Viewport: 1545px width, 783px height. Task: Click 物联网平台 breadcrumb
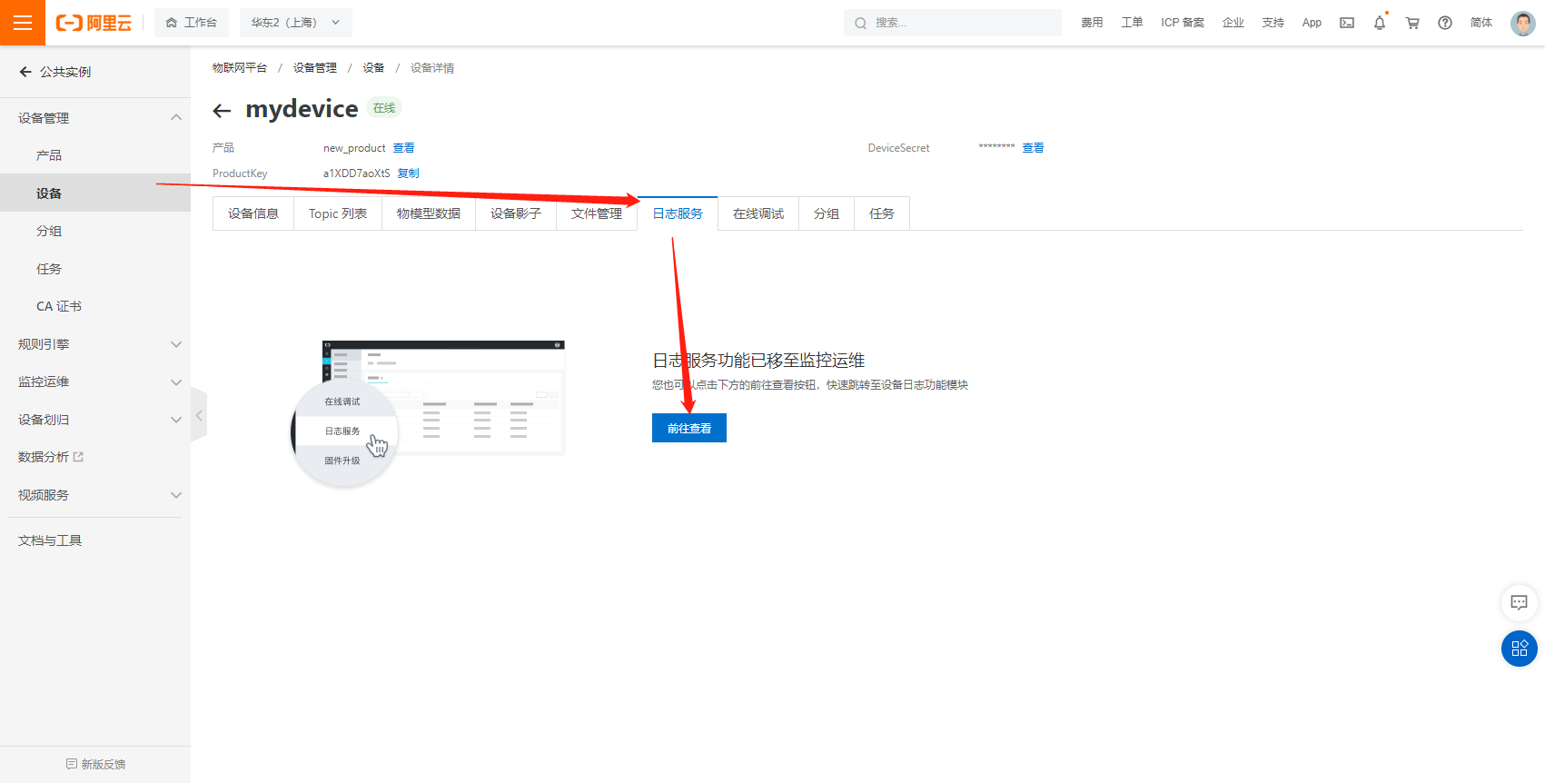tap(240, 68)
